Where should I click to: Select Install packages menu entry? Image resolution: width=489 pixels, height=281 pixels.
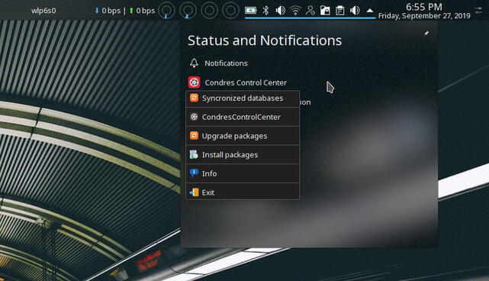click(x=243, y=154)
